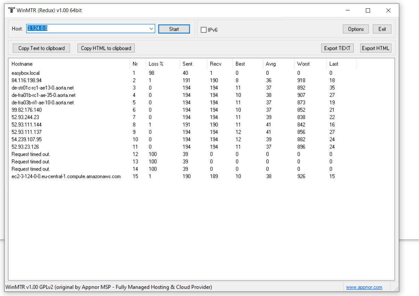Click the Recv column header
Viewport: 419px width, 296px height.
pos(220,64)
